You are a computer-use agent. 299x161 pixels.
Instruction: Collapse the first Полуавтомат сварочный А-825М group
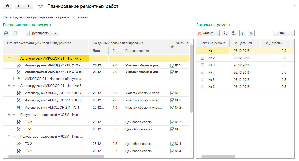(9, 115)
